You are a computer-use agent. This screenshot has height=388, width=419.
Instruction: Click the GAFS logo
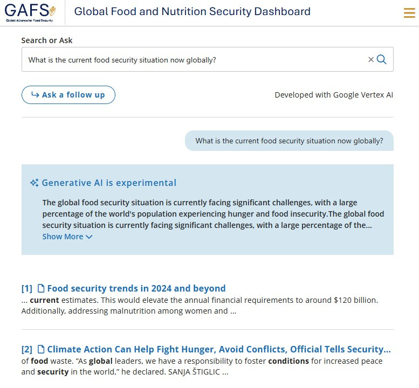pyautogui.click(x=30, y=12)
